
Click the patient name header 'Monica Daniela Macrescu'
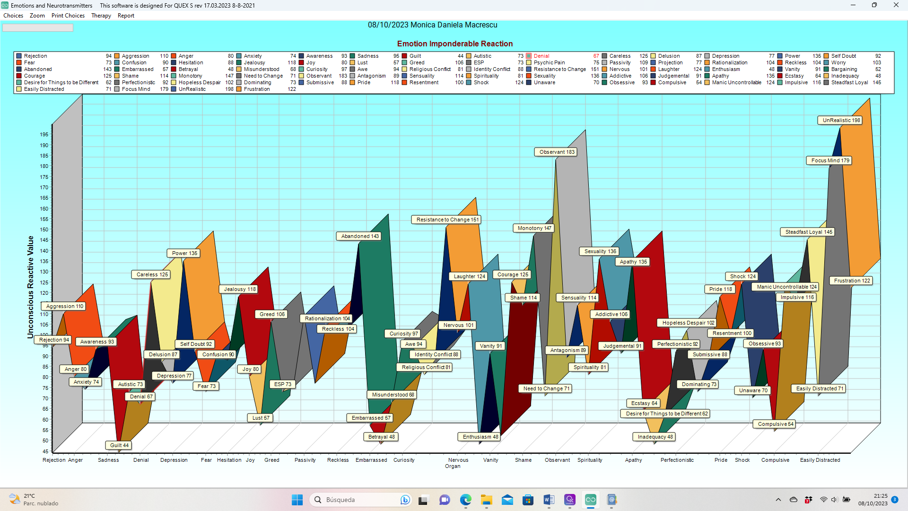[454, 25]
